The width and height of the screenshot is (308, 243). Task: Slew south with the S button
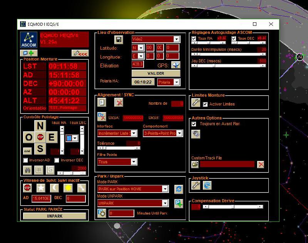(x=40, y=149)
